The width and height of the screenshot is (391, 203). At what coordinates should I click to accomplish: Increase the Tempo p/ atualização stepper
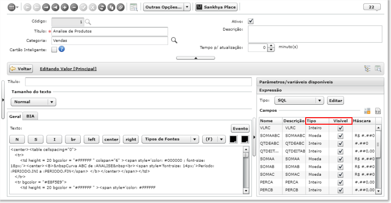point(271,45)
